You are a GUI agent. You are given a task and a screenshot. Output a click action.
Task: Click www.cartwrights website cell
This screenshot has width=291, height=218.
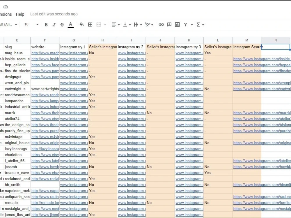tap(45, 89)
